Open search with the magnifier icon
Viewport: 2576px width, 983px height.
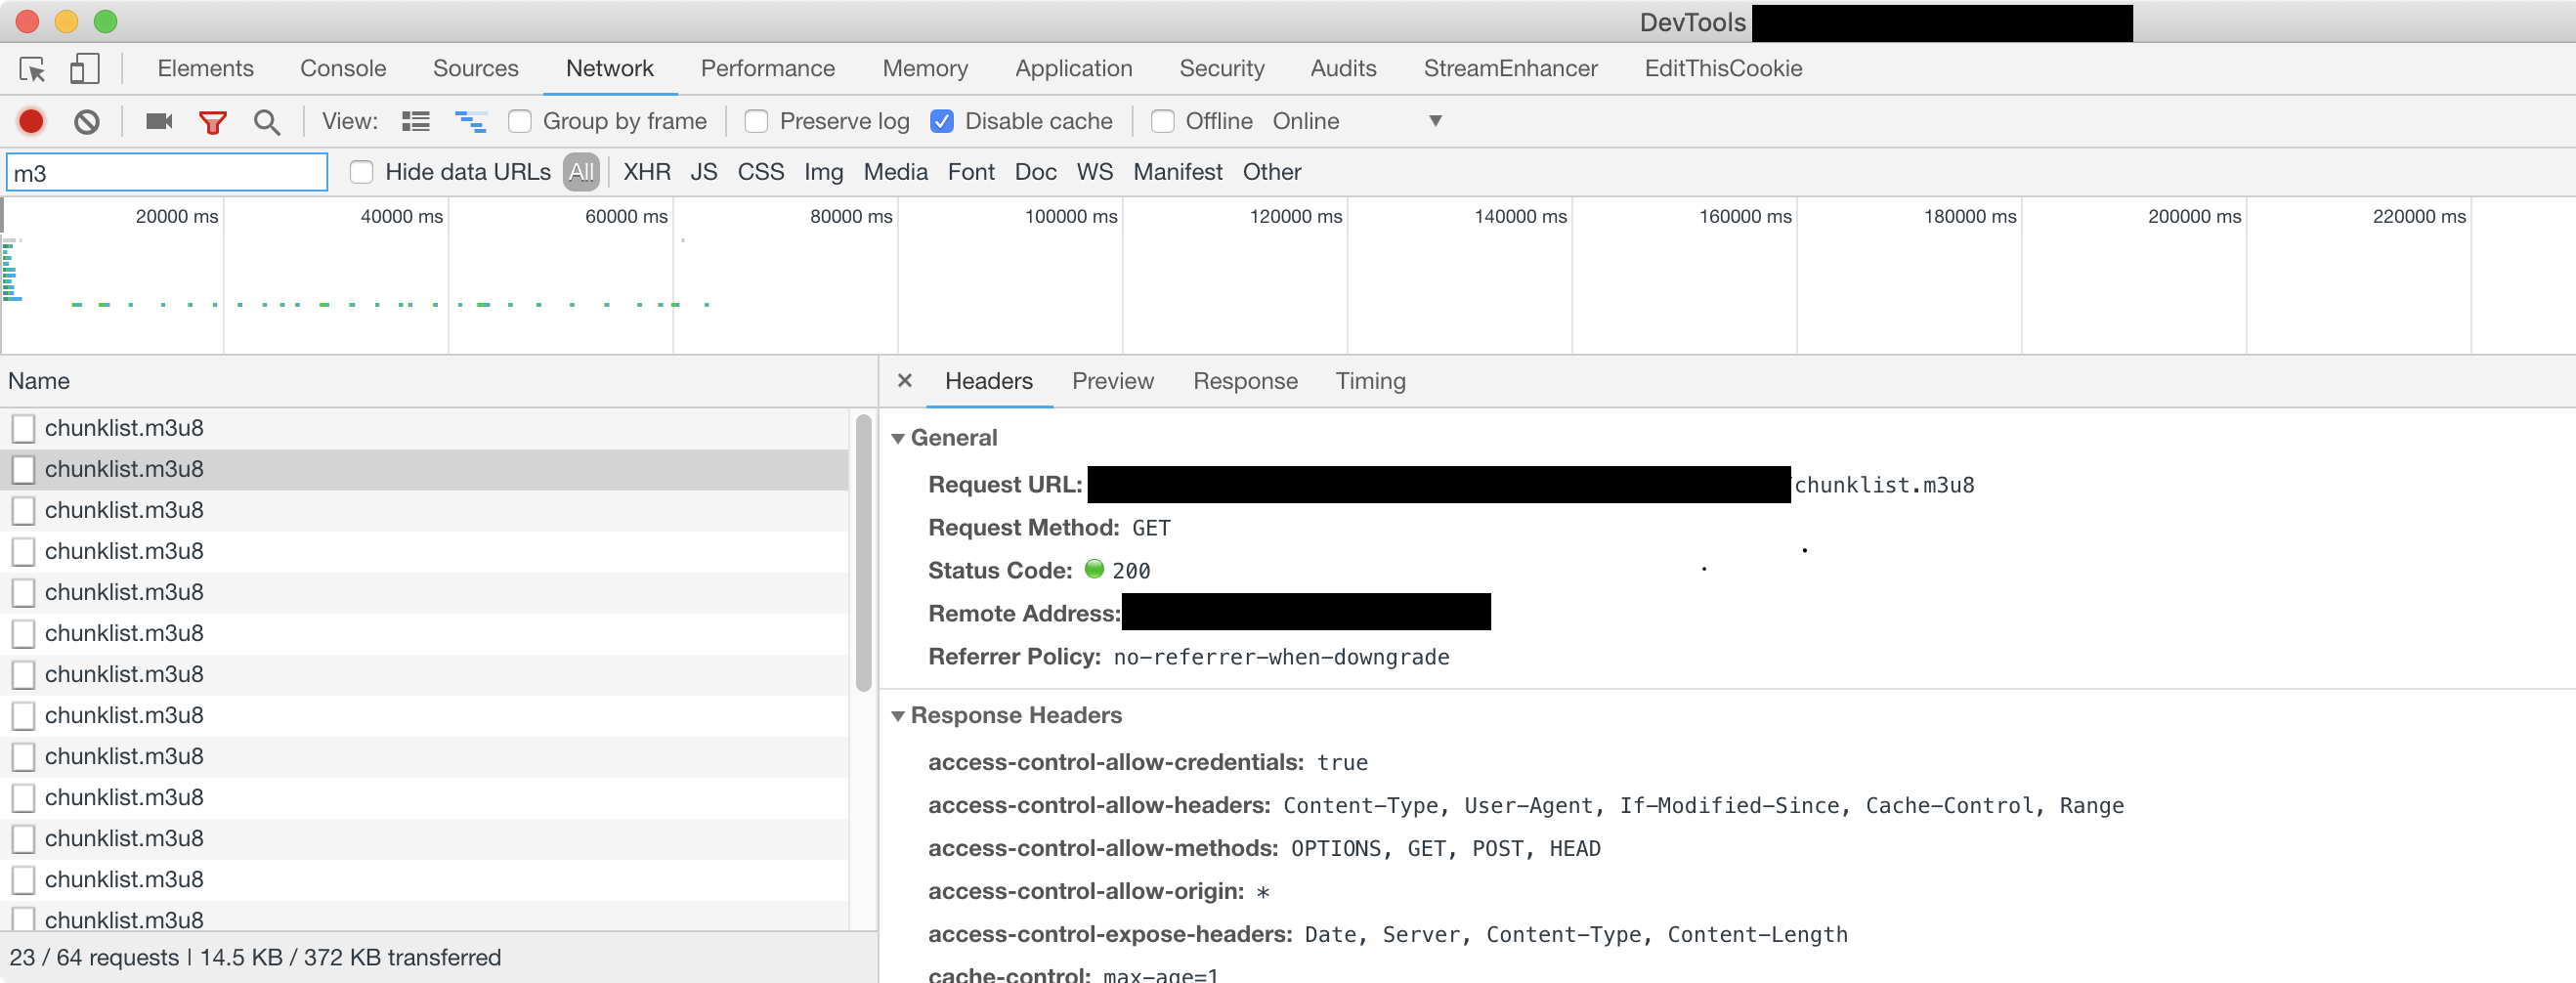coord(266,122)
